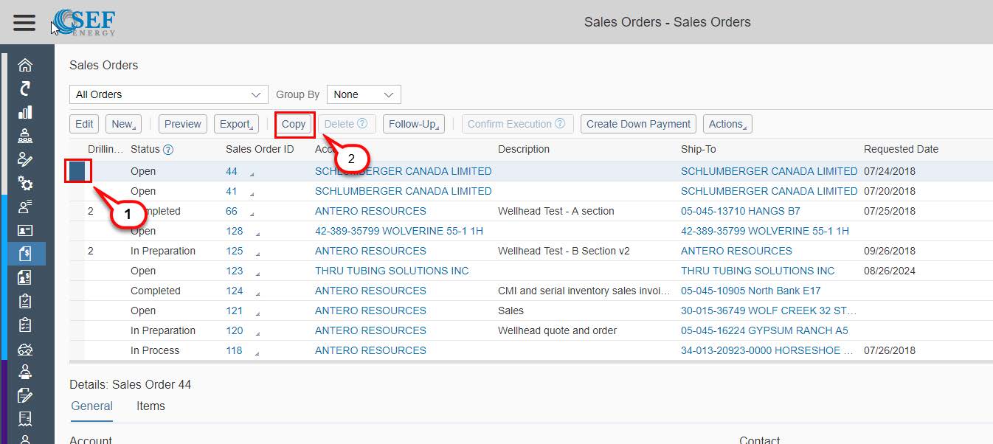Sort by the Ship-To column header
Viewport: 993px width, 444px height.
tap(699, 149)
